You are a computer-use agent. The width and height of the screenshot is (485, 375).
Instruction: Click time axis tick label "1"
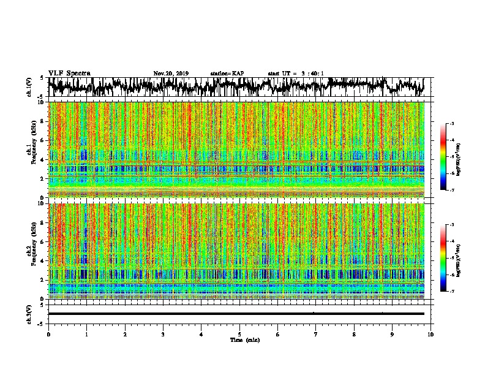click(x=86, y=335)
